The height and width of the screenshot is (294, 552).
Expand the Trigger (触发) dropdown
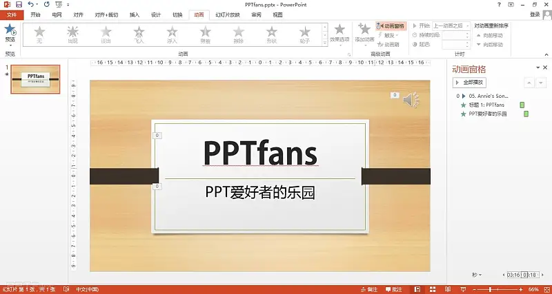[389, 34]
